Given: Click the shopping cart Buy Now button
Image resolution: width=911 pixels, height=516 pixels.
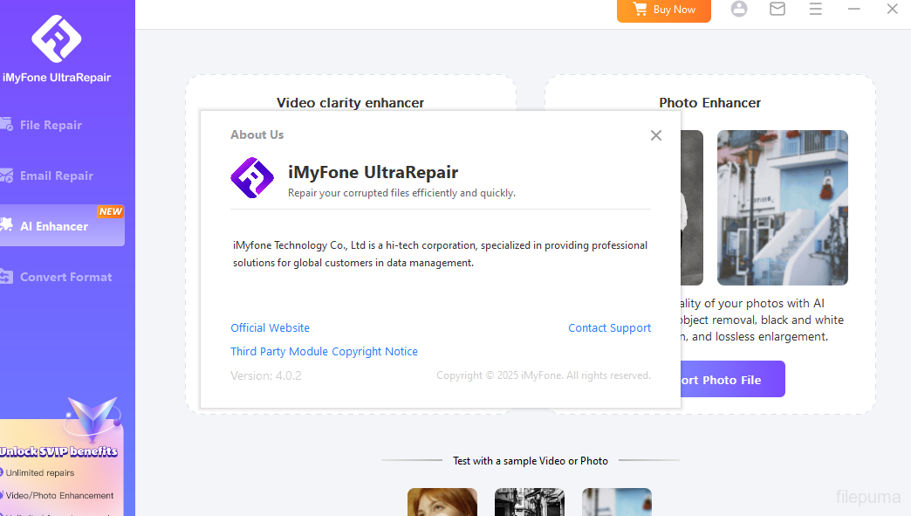Looking at the screenshot, I should pos(664,10).
